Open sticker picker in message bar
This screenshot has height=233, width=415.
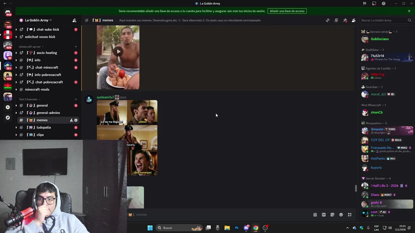[x=332, y=215]
